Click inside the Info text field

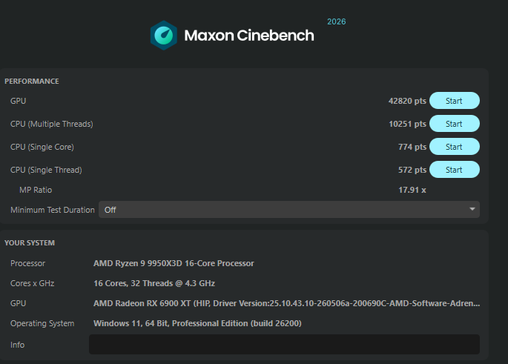pos(284,344)
